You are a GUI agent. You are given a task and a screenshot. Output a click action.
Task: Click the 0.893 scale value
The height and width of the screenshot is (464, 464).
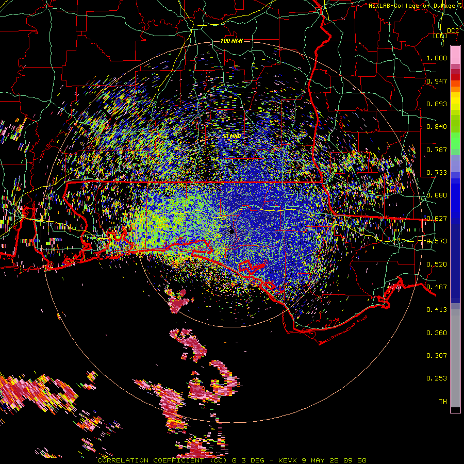click(437, 104)
